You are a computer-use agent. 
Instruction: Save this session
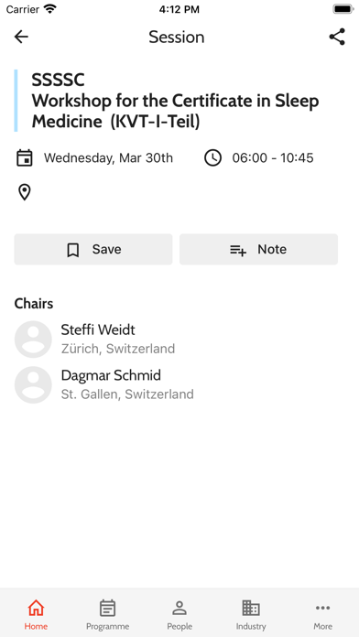pos(93,250)
